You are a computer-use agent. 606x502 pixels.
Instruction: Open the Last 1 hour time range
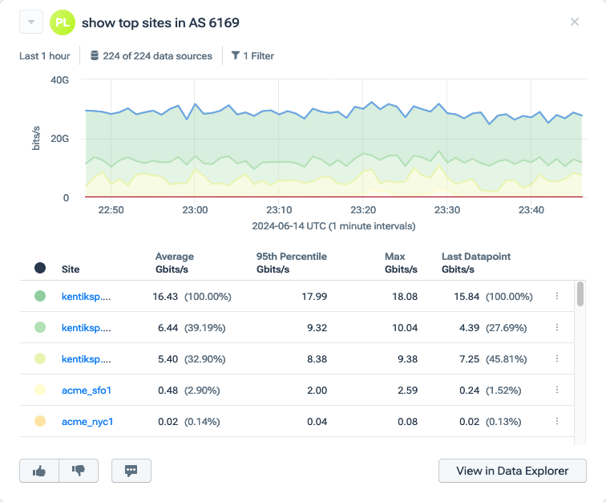45,56
